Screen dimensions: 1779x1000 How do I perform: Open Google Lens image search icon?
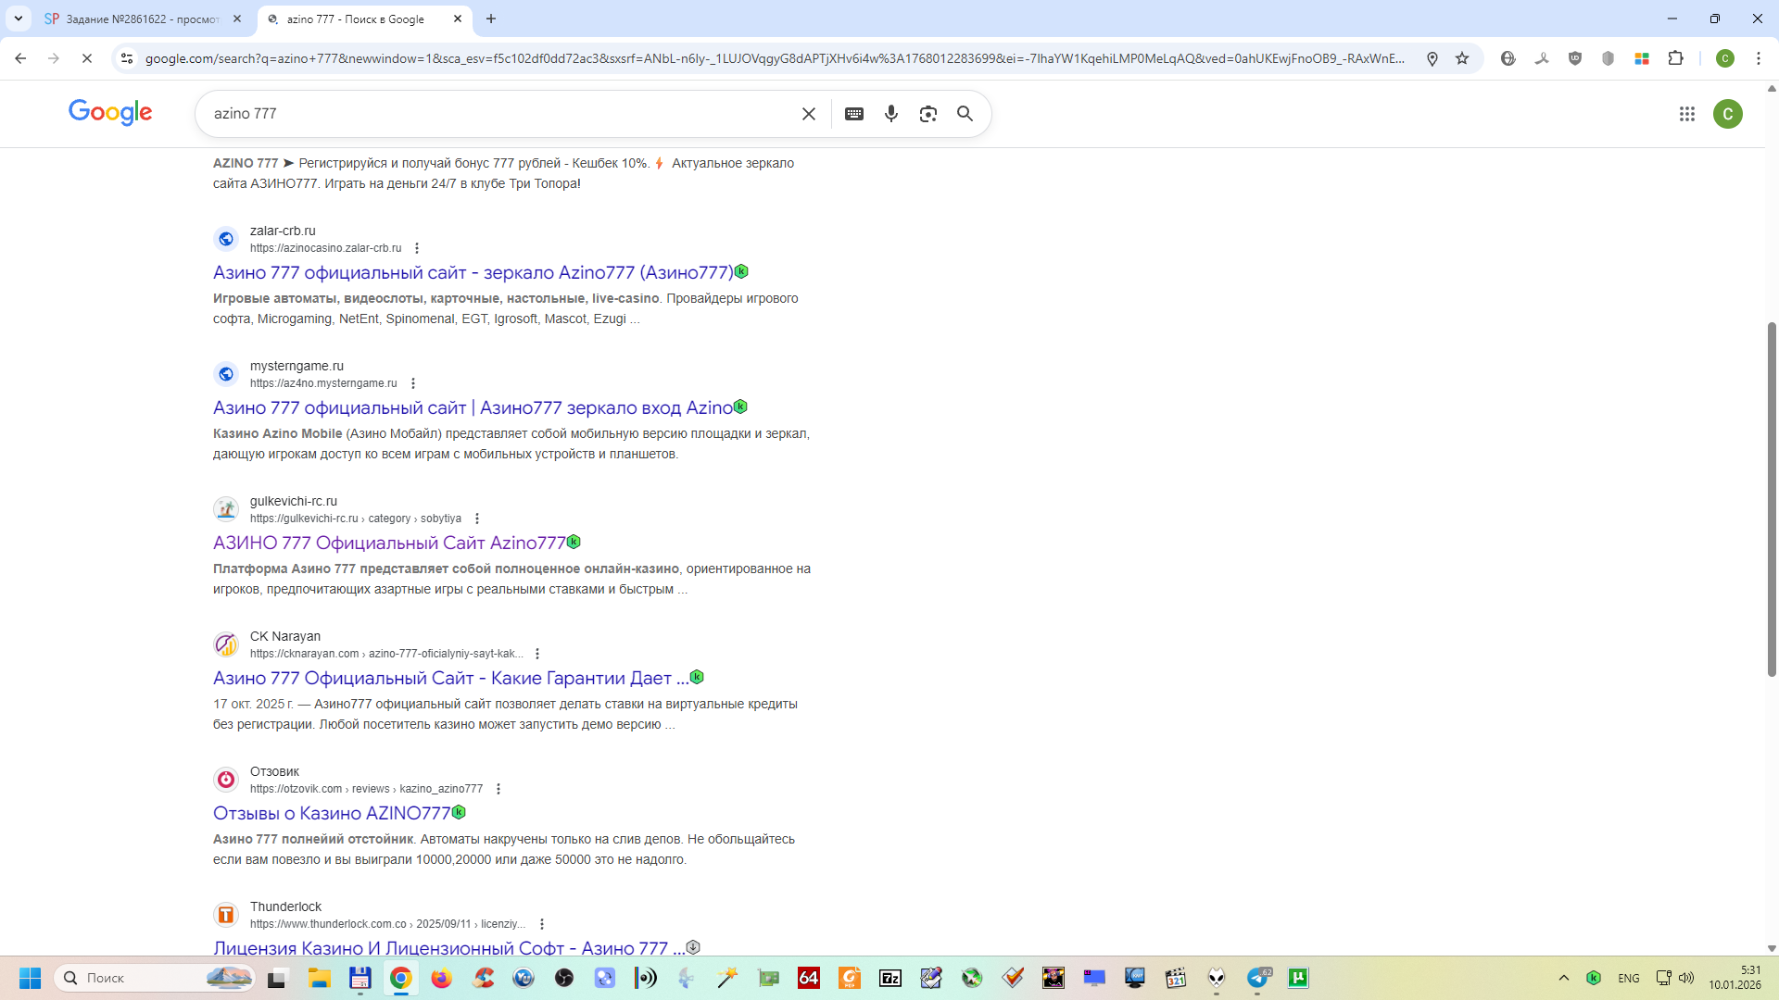point(927,114)
